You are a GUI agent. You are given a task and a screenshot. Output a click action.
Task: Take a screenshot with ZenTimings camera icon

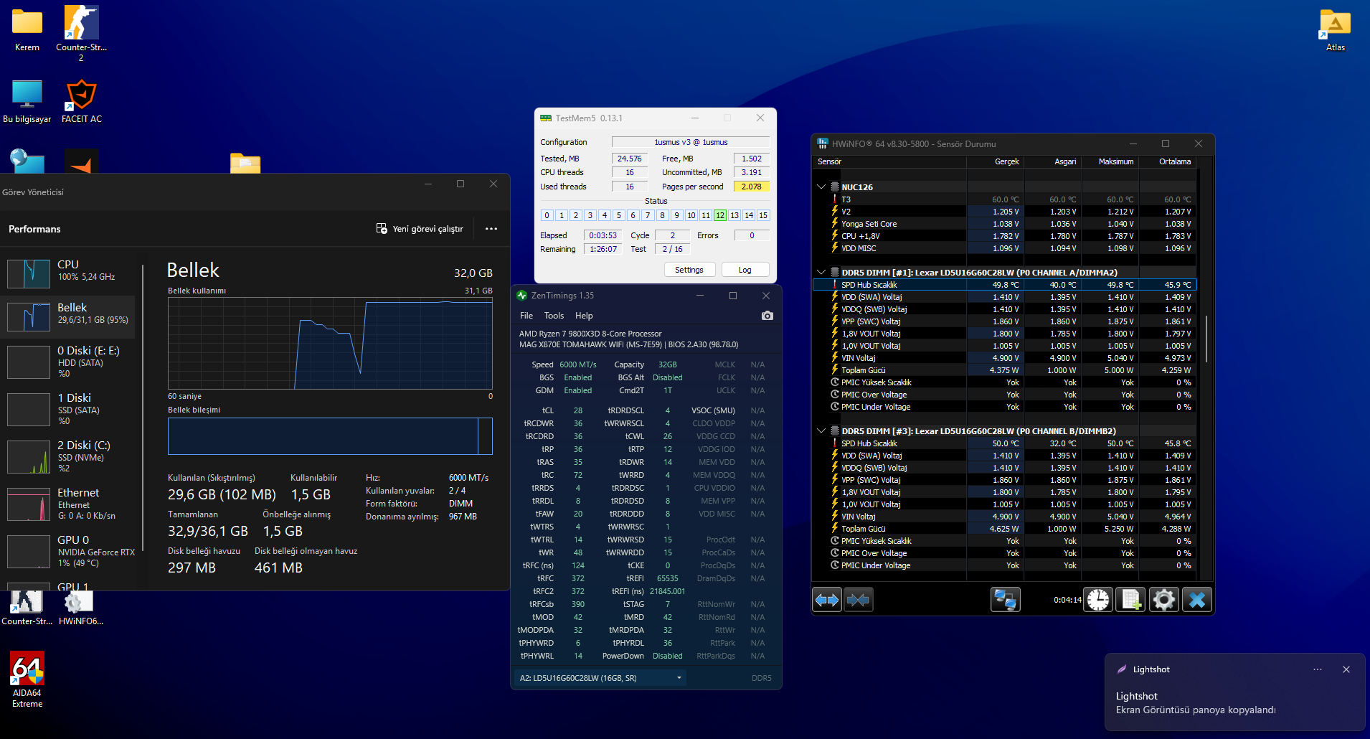click(767, 316)
